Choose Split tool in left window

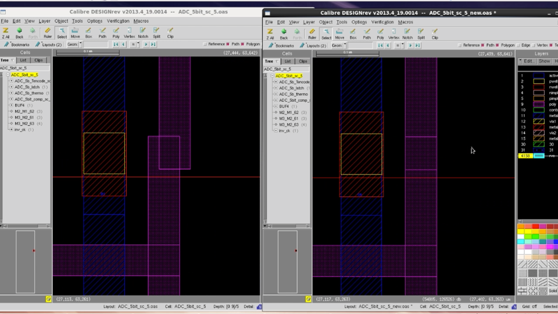(156, 33)
